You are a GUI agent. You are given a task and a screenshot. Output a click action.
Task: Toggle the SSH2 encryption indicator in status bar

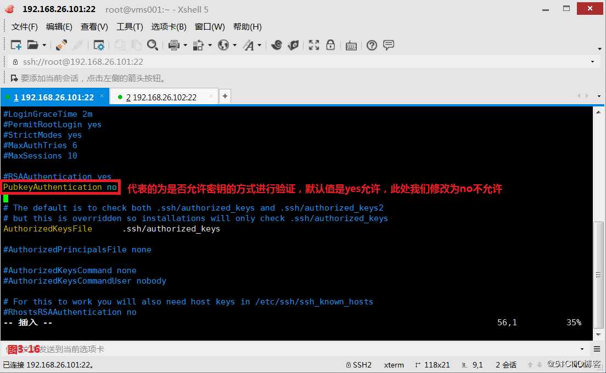coord(358,364)
